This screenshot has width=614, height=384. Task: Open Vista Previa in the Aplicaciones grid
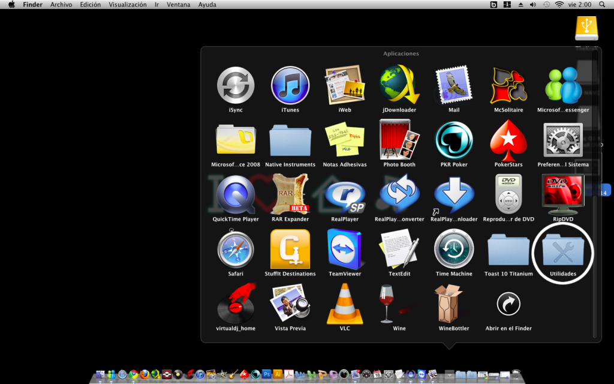[x=290, y=304]
